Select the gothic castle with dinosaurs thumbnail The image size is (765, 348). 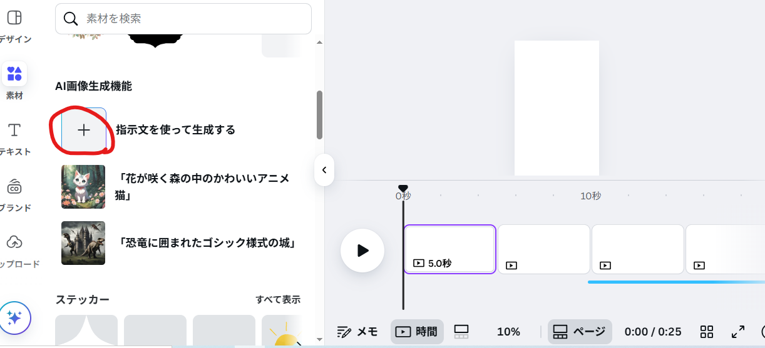click(83, 243)
